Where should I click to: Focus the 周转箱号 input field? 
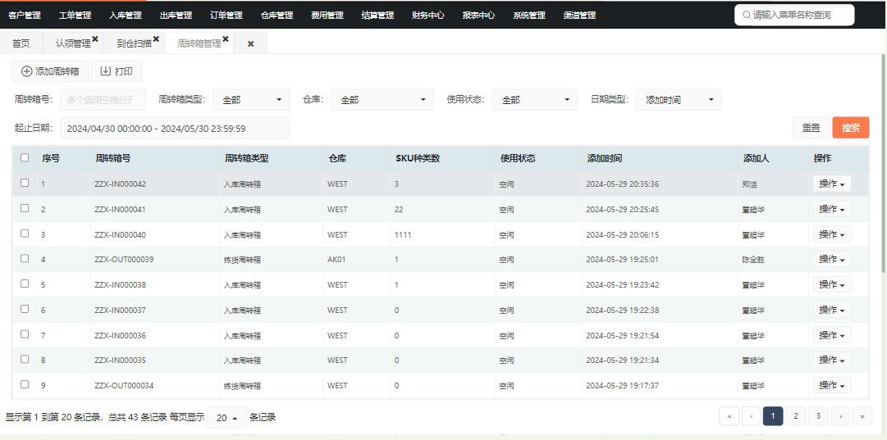pyautogui.click(x=103, y=100)
